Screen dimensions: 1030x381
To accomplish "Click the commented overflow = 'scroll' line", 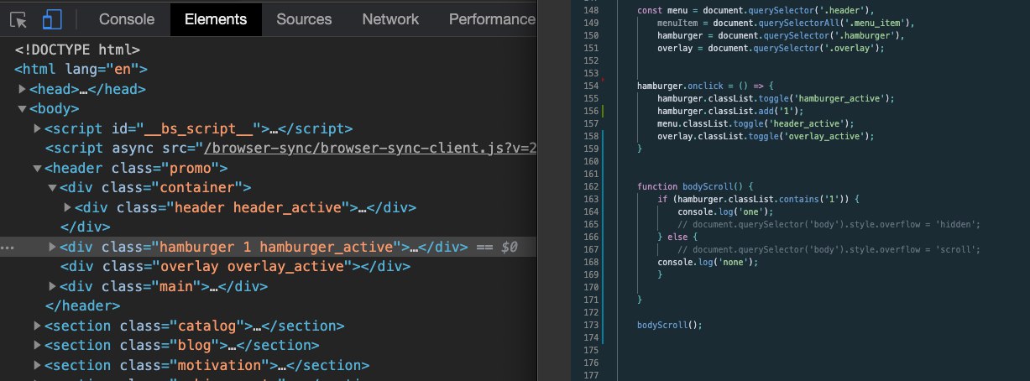I will point(829,250).
